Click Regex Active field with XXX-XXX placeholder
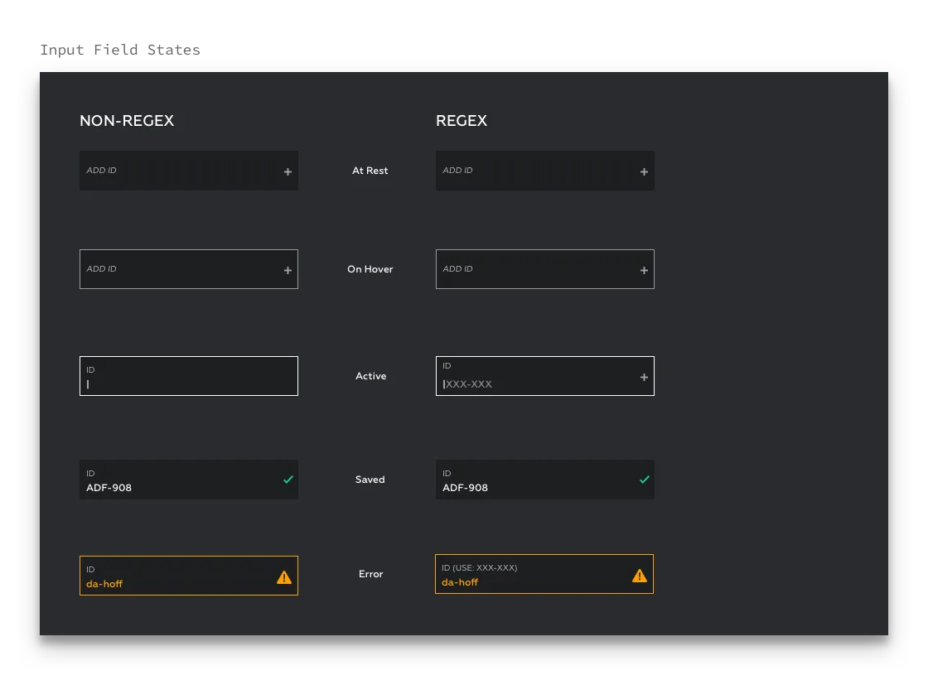This screenshot has height=675, width=928. (x=545, y=376)
